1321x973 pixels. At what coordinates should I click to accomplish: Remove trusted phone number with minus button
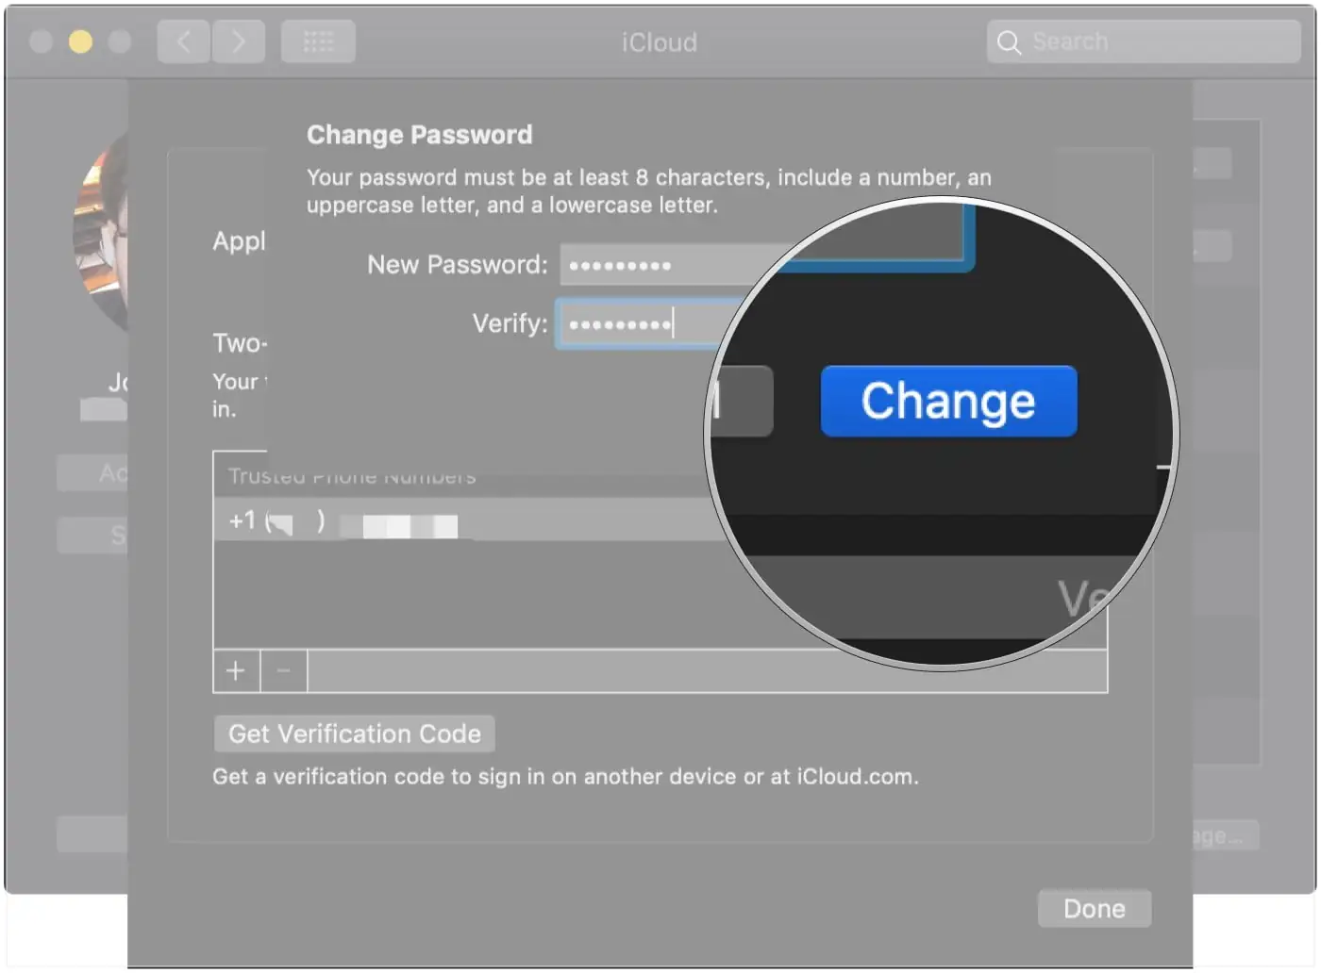(283, 671)
